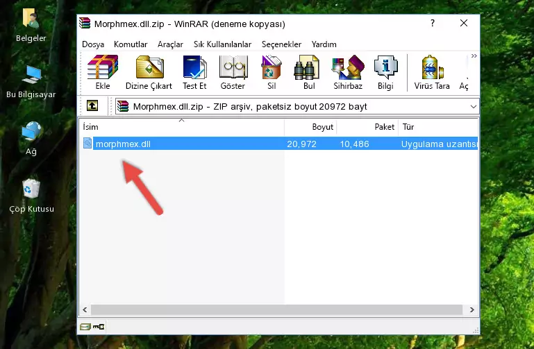The image size is (534, 349).
Task: Sort by the Boyut column header
Action: tap(310, 127)
